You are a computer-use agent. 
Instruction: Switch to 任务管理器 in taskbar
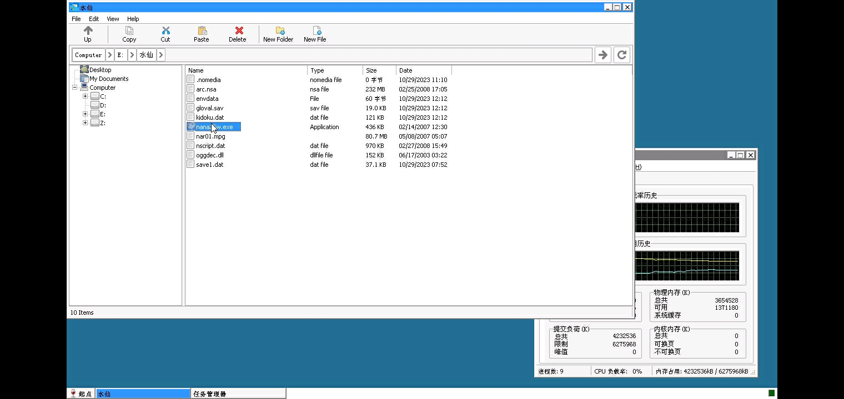[x=238, y=393]
